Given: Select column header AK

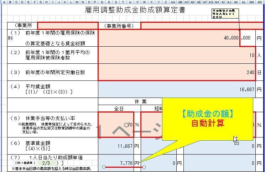Looking at the screenshot, I should pyautogui.click(x=236, y=2).
